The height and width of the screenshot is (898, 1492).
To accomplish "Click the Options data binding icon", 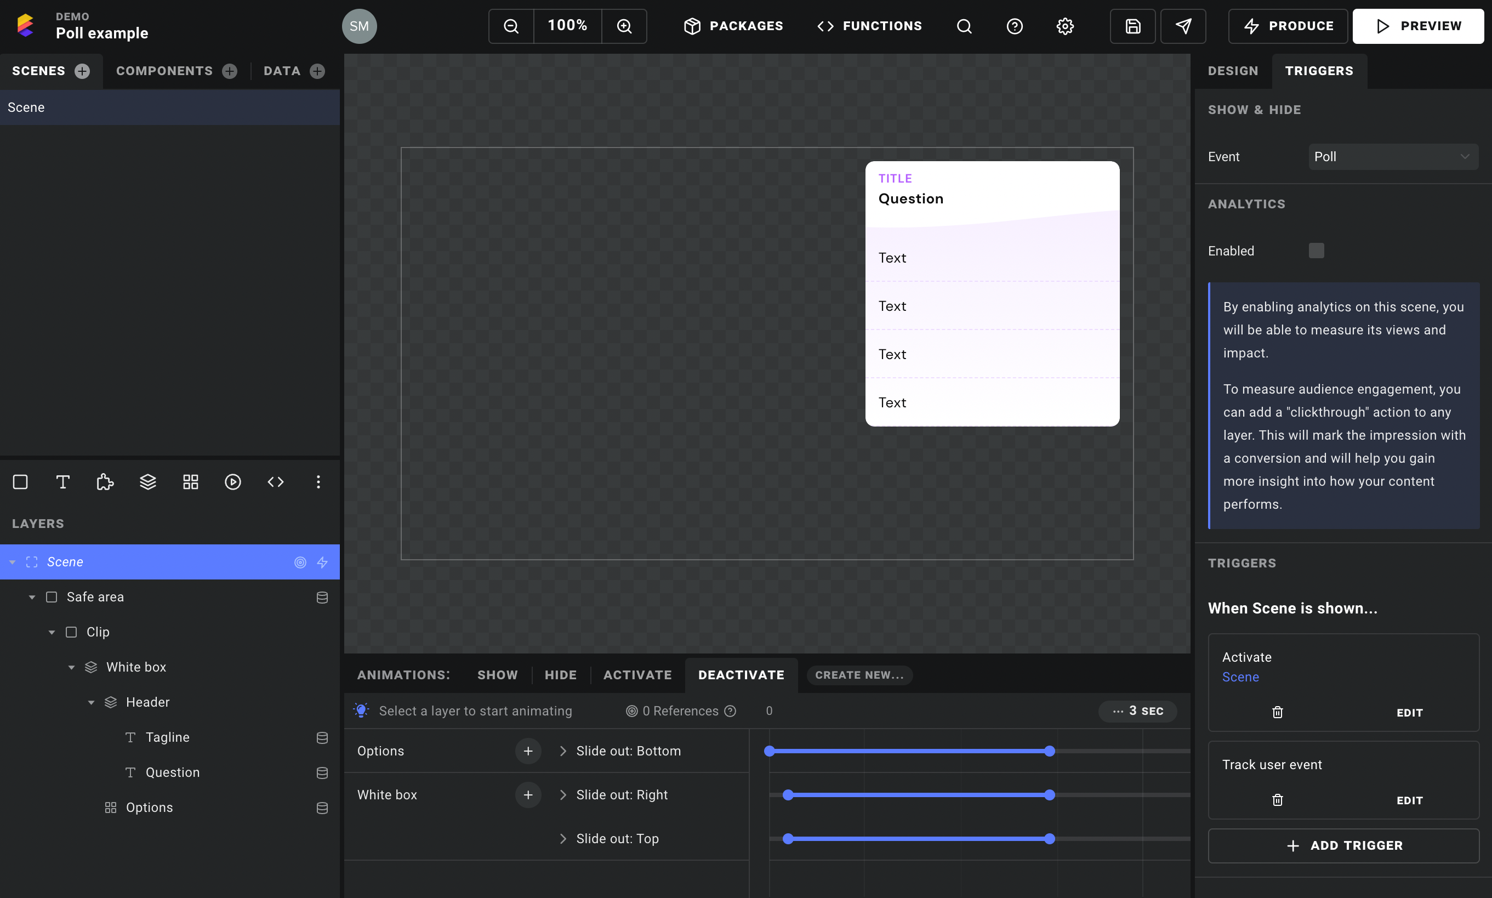I will click(x=322, y=808).
